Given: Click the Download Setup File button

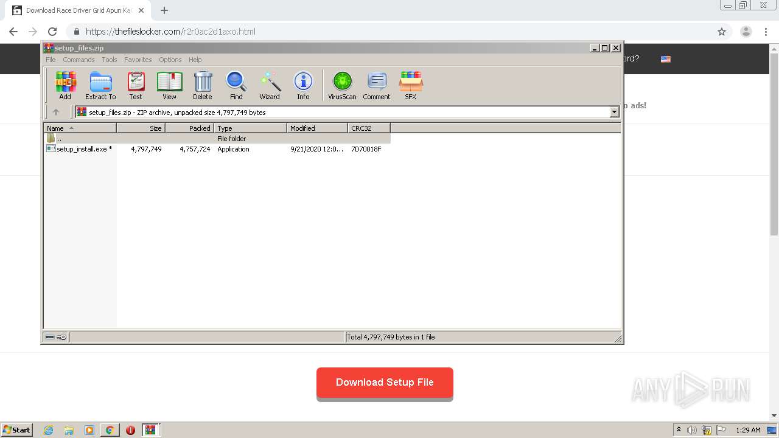Looking at the screenshot, I should 385,383.
